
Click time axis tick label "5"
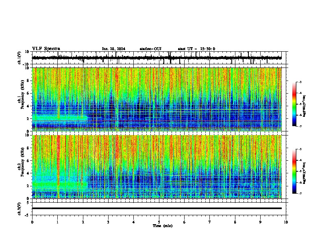point(159,222)
